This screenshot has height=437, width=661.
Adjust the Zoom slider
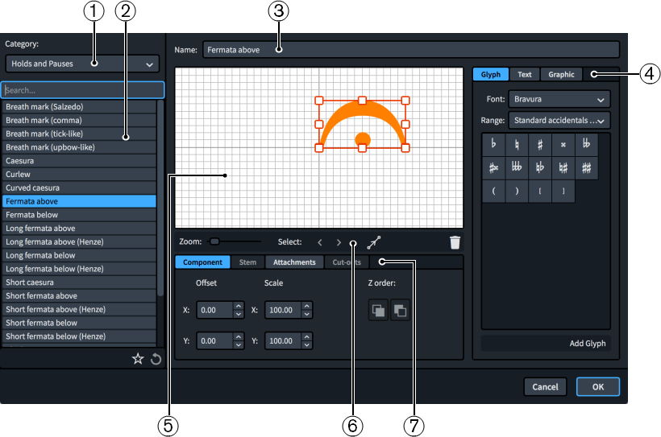pos(214,241)
